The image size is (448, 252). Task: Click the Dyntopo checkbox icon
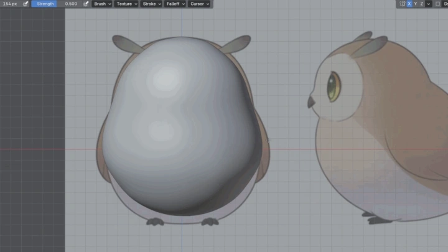437,4
